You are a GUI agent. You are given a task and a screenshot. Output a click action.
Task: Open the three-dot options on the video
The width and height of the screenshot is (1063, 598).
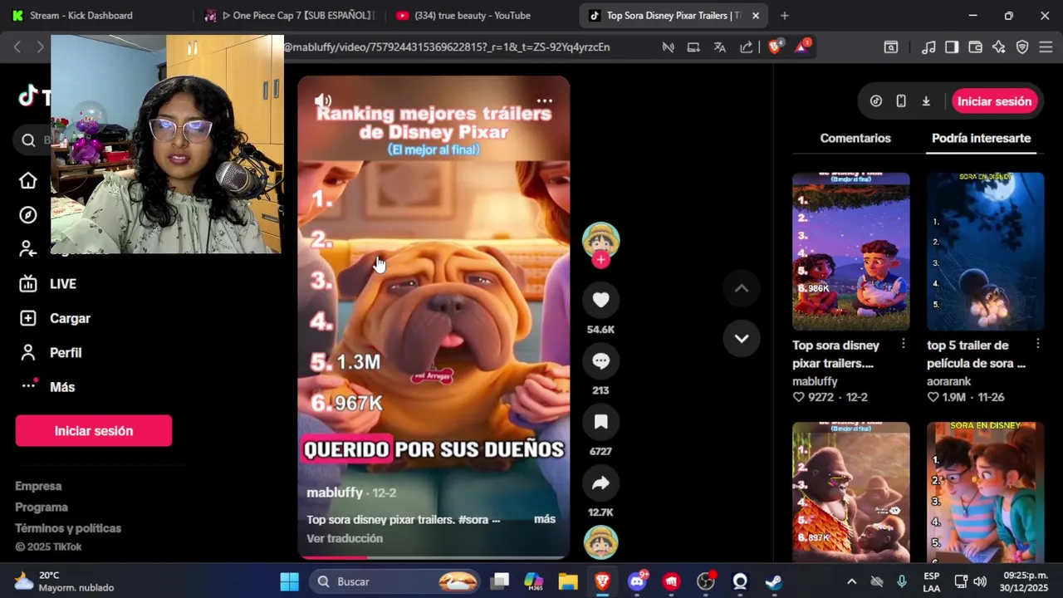tap(544, 100)
